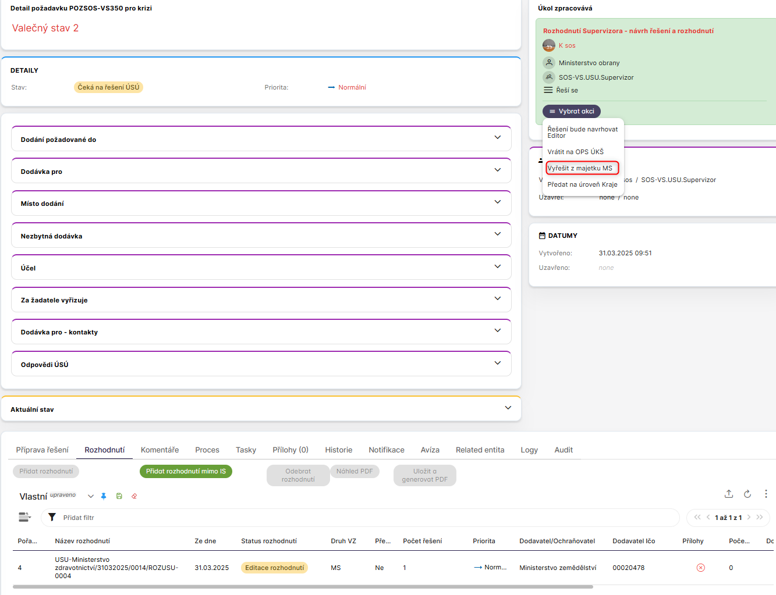Save the view using the green disk icon
Screen dimensions: 776x595
coord(119,496)
